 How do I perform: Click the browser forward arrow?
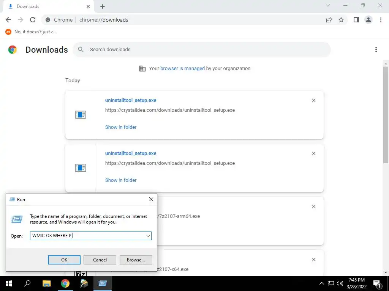(21, 20)
